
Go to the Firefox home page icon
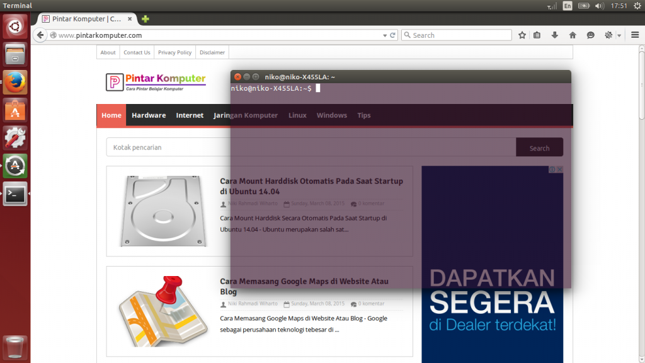pos(573,35)
